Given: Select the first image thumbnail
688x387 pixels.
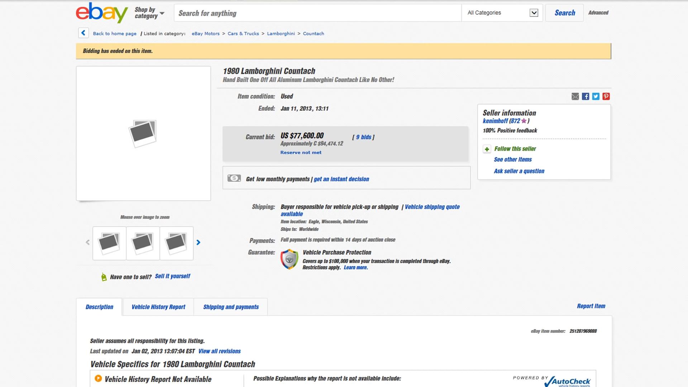Looking at the screenshot, I should [109, 243].
